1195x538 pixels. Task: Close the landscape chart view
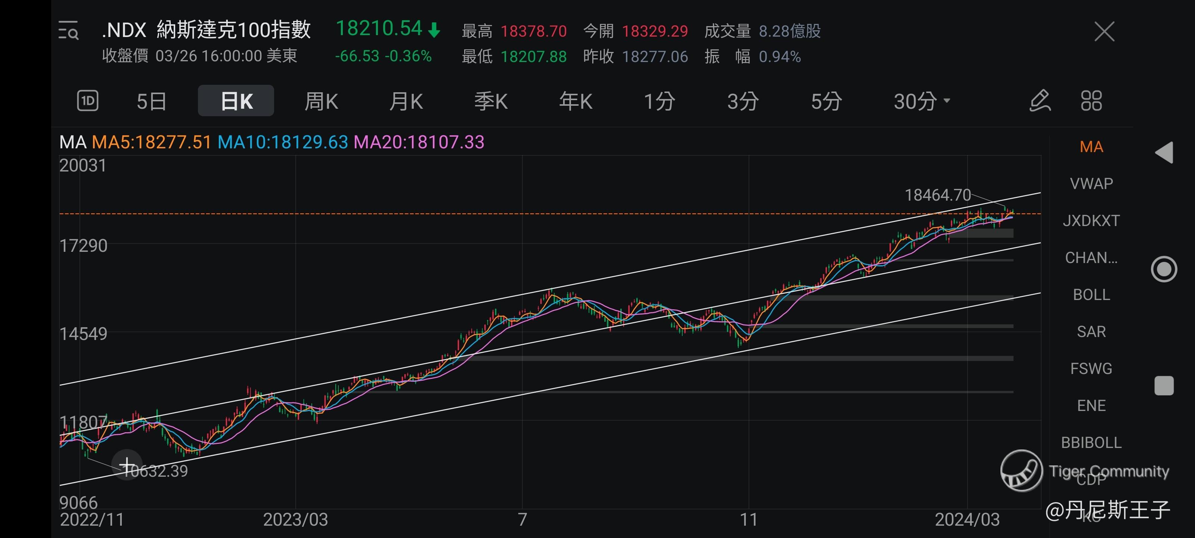(1104, 31)
